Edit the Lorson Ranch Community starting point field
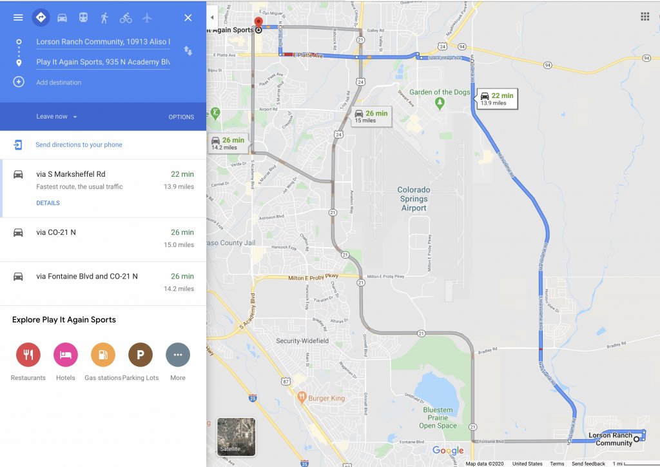660x467 pixels. click(103, 42)
